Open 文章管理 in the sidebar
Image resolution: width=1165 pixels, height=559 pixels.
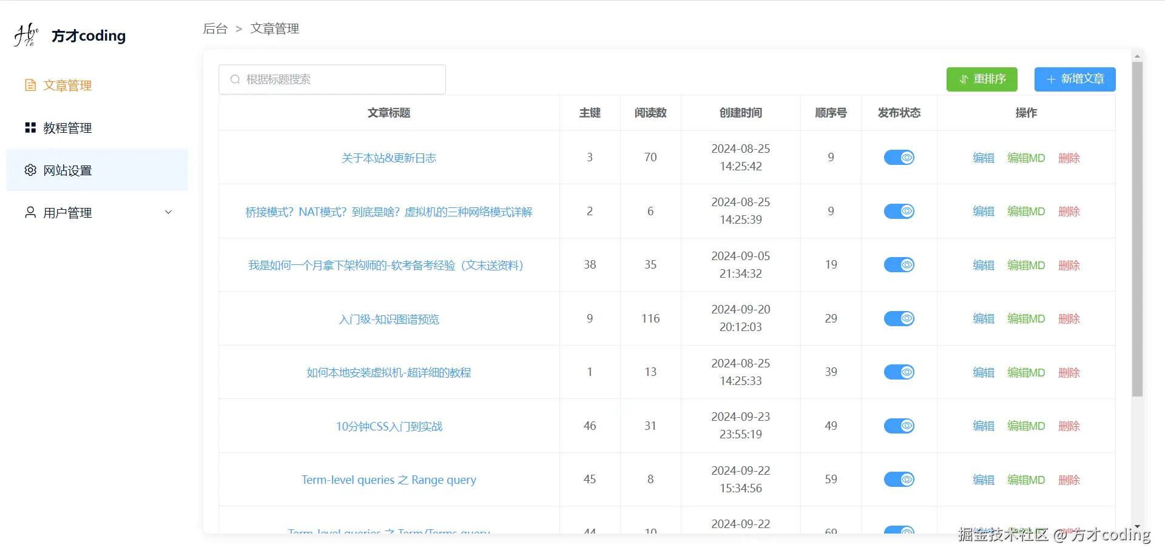pos(97,85)
